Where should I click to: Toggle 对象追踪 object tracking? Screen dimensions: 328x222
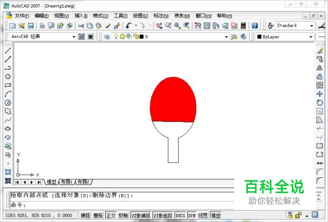click(163, 215)
